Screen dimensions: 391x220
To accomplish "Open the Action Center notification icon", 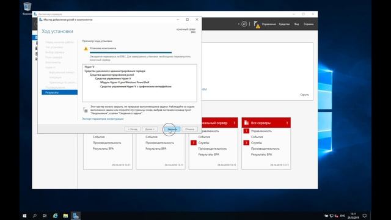I will click(365, 216).
